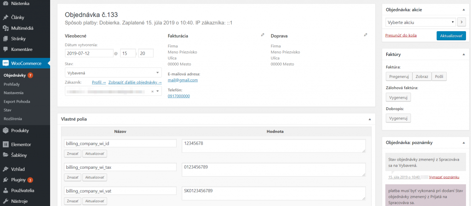Click Zmazať for billing_company_wi_id
The image size is (471, 206).
pos(72,154)
